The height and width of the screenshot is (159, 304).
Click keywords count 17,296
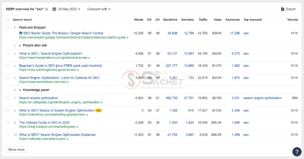coord(235,33)
